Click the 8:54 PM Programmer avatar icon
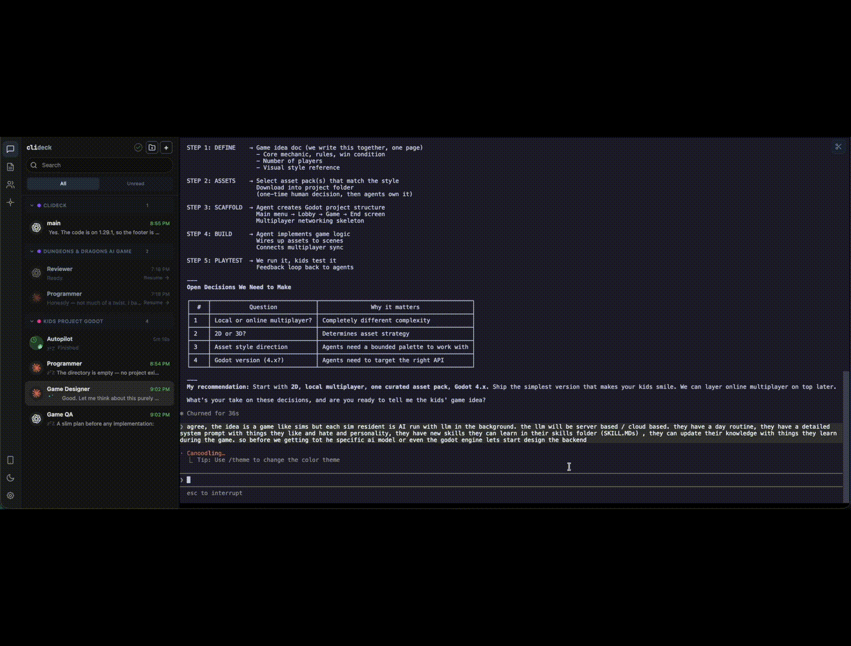Viewport: 851px width, 646px height. [36, 368]
